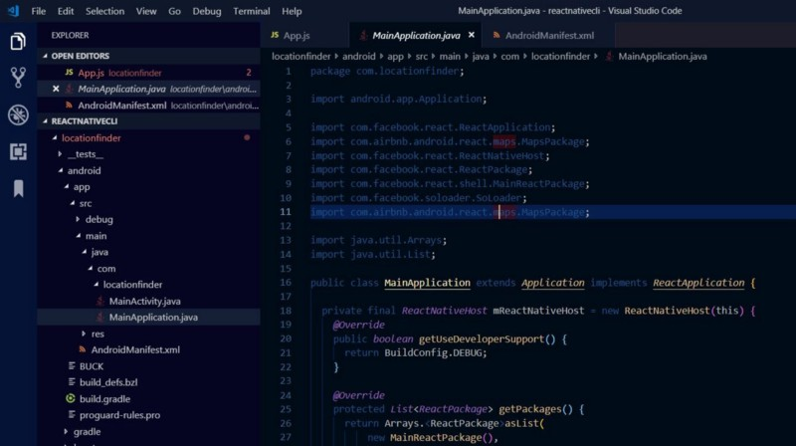
Task: Open App.js from the Open Editors list
Action: tap(90, 73)
